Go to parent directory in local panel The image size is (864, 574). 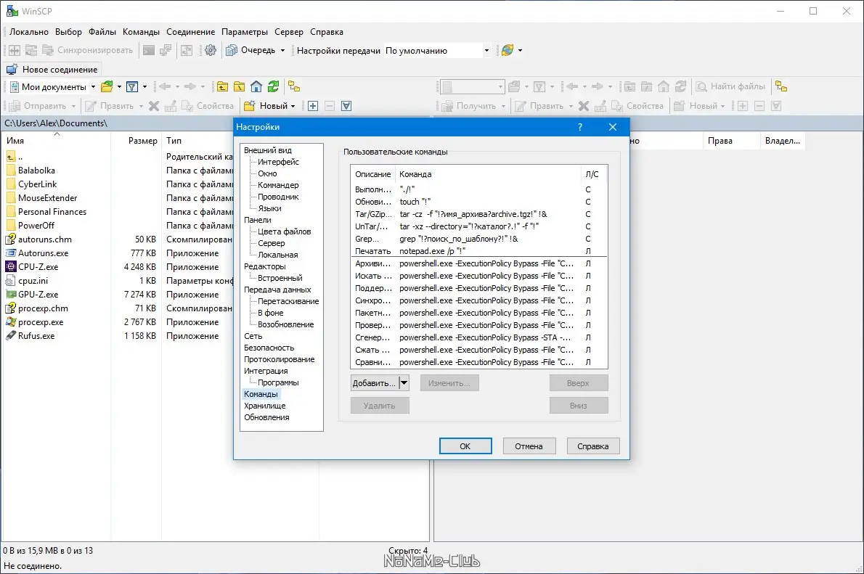pos(222,86)
